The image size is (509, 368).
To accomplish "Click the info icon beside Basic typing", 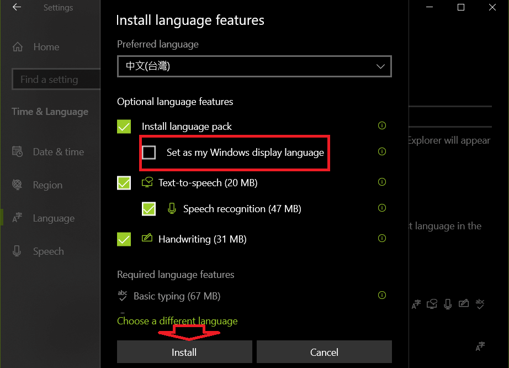I will [381, 295].
